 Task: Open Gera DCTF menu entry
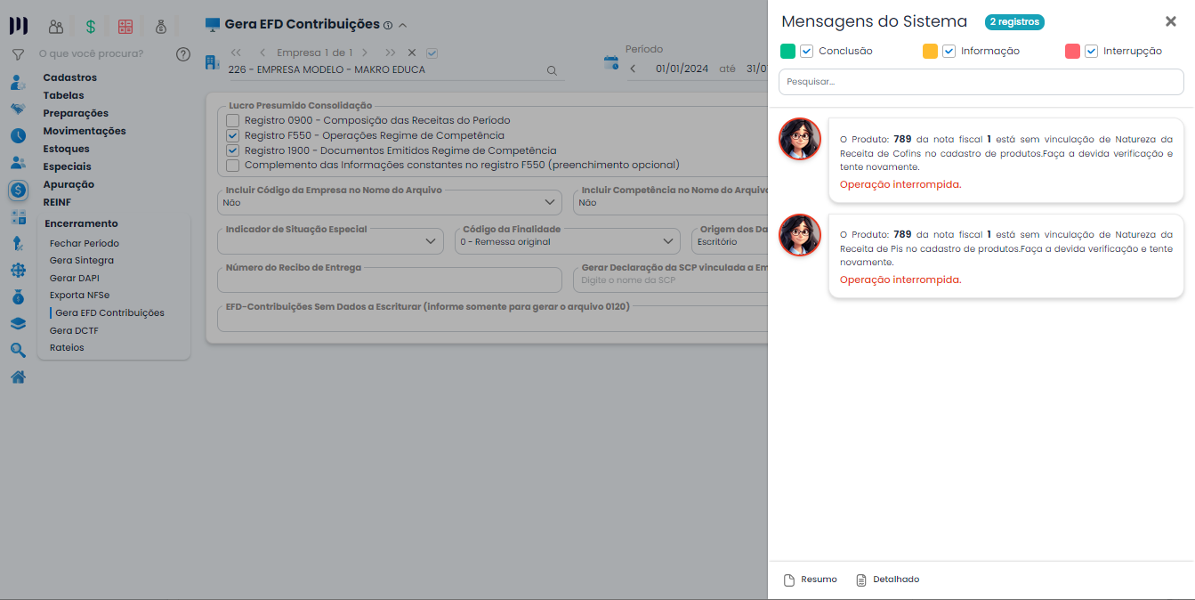click(74, 330)
